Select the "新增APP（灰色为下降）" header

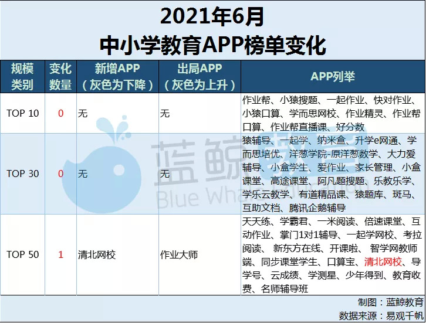pos(117,77)
